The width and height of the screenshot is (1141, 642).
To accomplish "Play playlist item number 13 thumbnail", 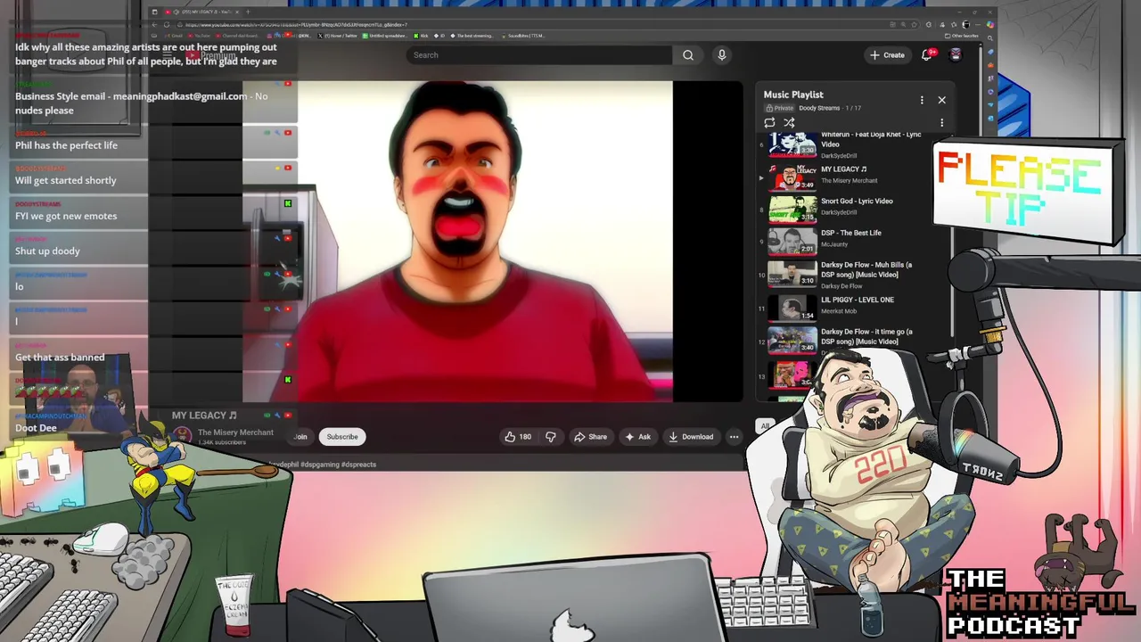I will [791, 374].
